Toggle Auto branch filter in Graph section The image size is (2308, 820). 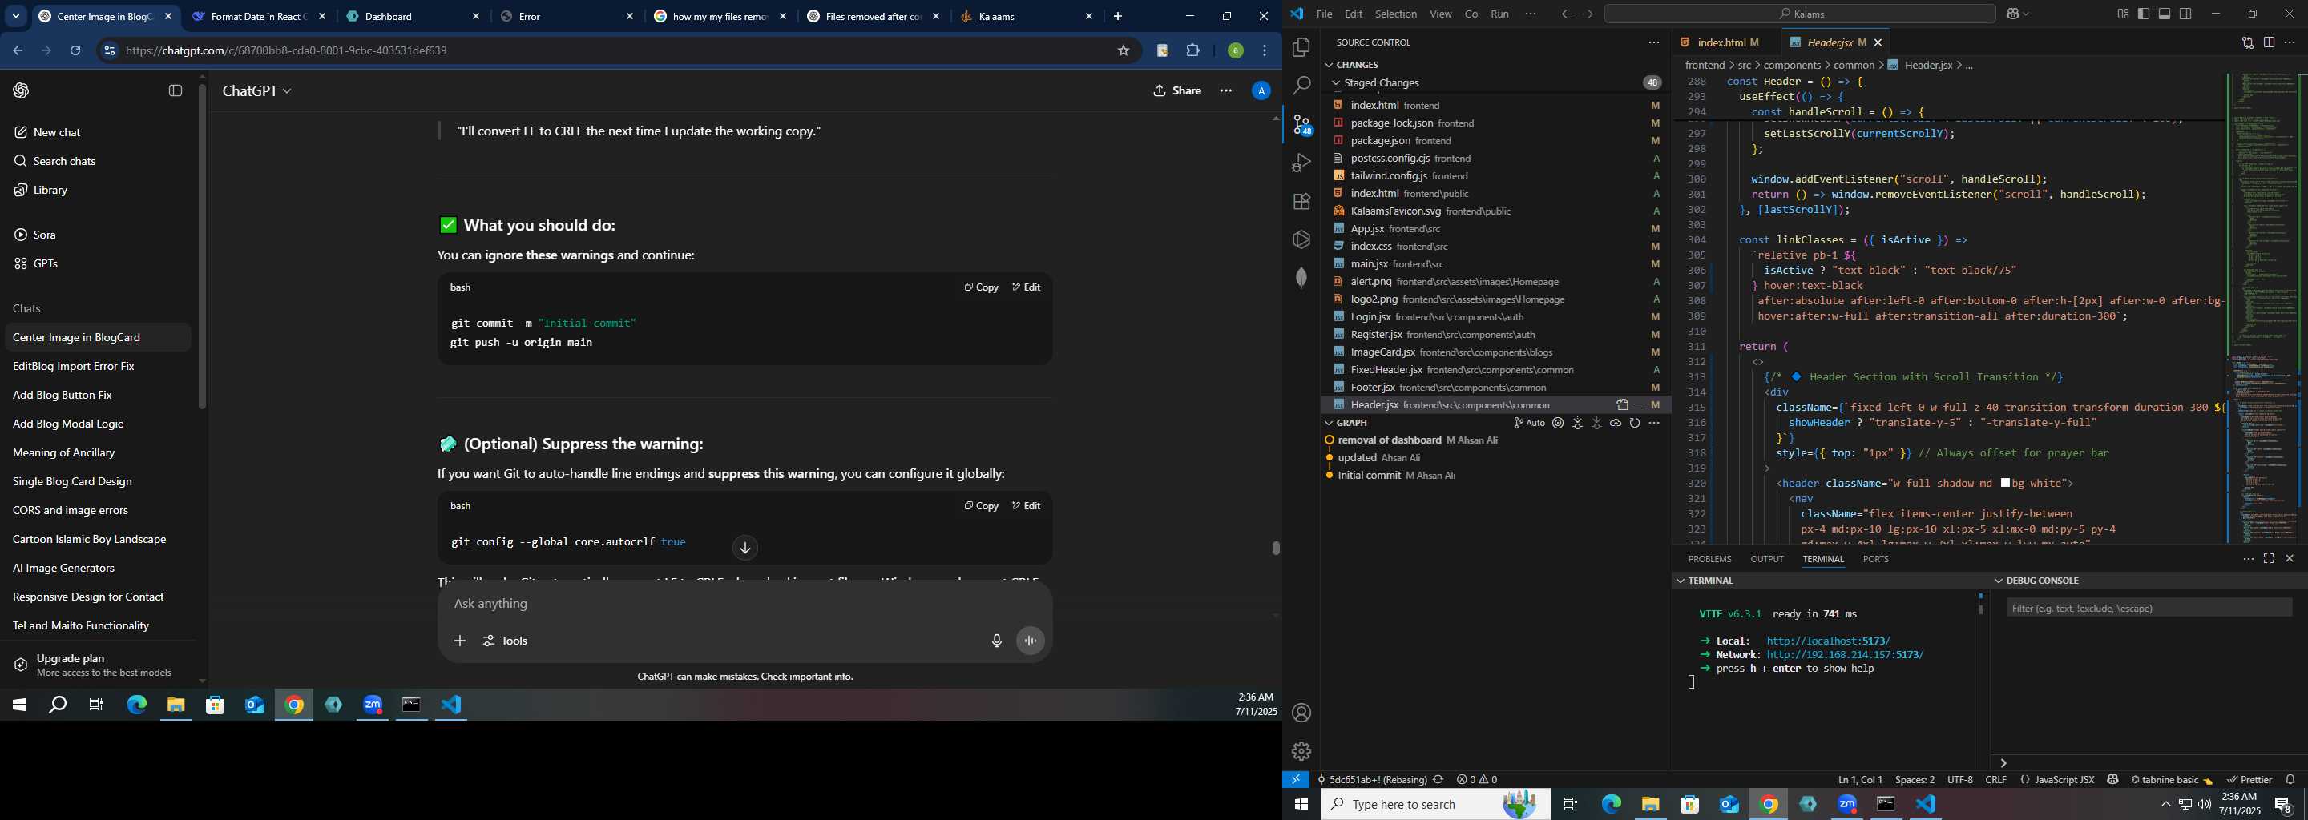pos(1529,424)
